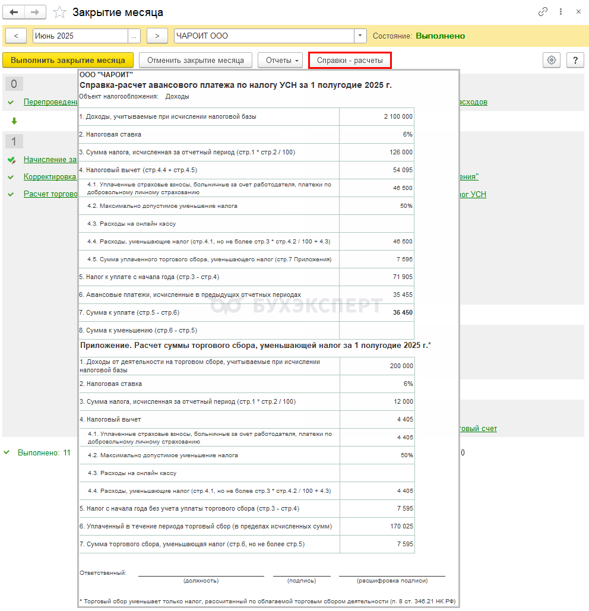Click checkmark icon beside Корректировка
The width and height of the screenshot is (589, 611).
tap(11, 177)
